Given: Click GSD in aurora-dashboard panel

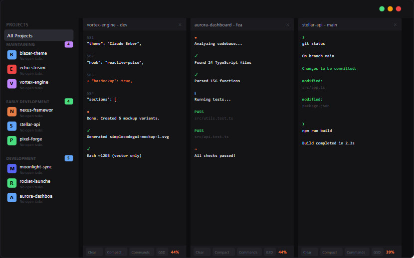Looking at the screenshot, I should [x=269, y=252].
